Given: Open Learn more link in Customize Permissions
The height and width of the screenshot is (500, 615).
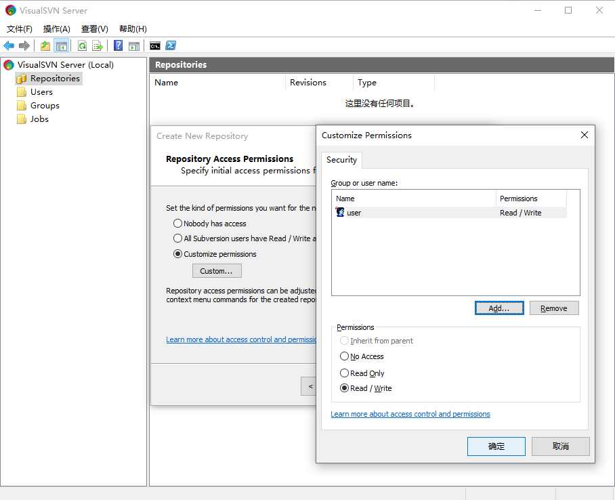Looking at the screenshot, I should [410, 414].
